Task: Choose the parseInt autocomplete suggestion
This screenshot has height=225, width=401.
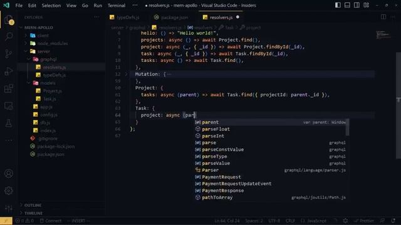Action: point(271,136)
